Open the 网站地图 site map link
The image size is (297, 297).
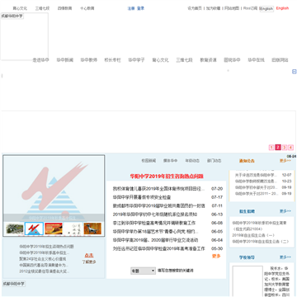(232, 8)
